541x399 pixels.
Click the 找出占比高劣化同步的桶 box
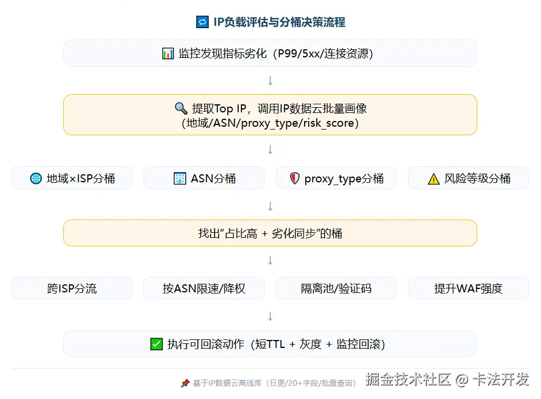(270, 233)
